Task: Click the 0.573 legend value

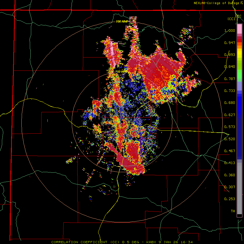Action: click(x=230, y=127)
